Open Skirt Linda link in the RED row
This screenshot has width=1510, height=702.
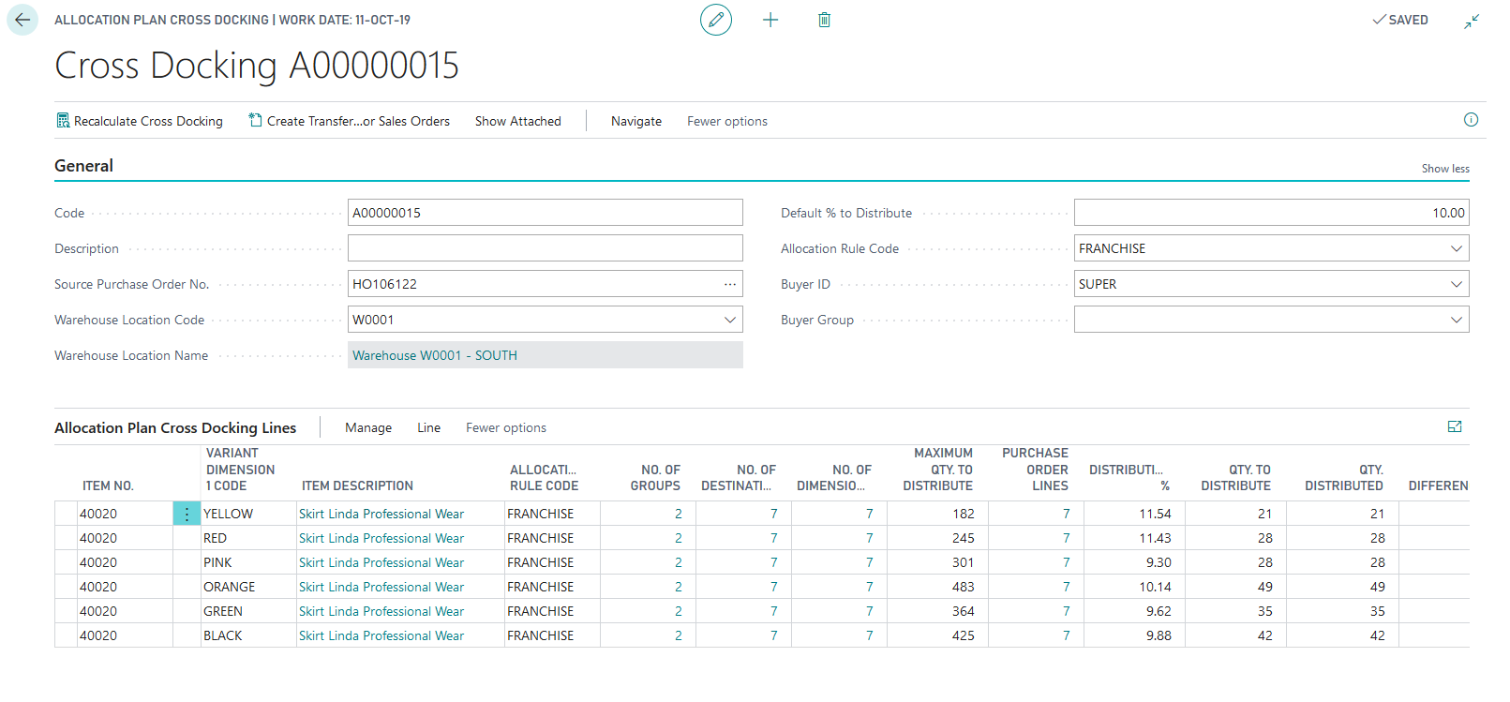click(381, 538)
